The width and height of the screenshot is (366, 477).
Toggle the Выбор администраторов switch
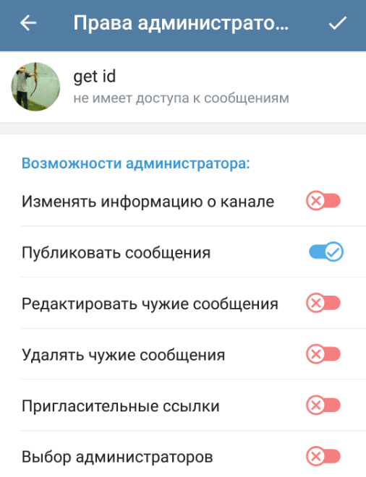click(x=323, y=456)
